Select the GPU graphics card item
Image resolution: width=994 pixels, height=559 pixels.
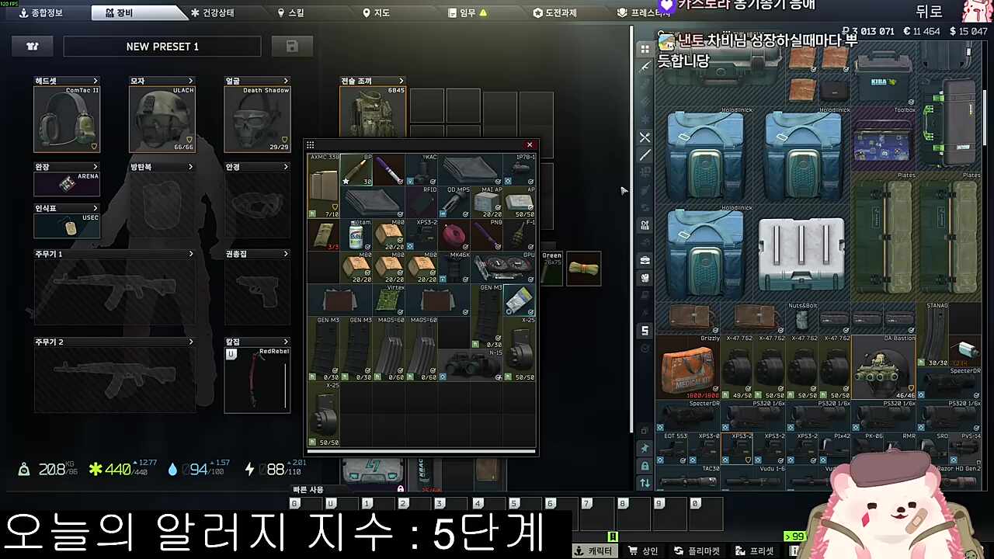[503, 267]
